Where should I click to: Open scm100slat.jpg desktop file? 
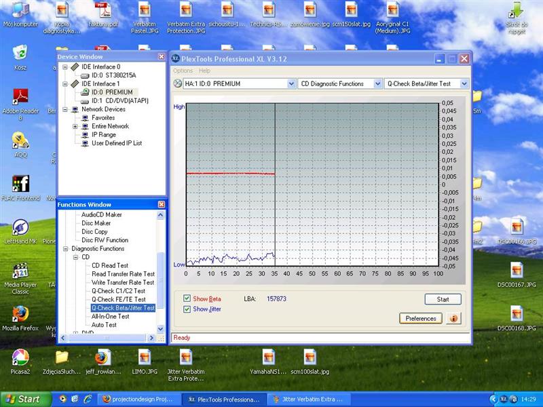tap(310, 362)
